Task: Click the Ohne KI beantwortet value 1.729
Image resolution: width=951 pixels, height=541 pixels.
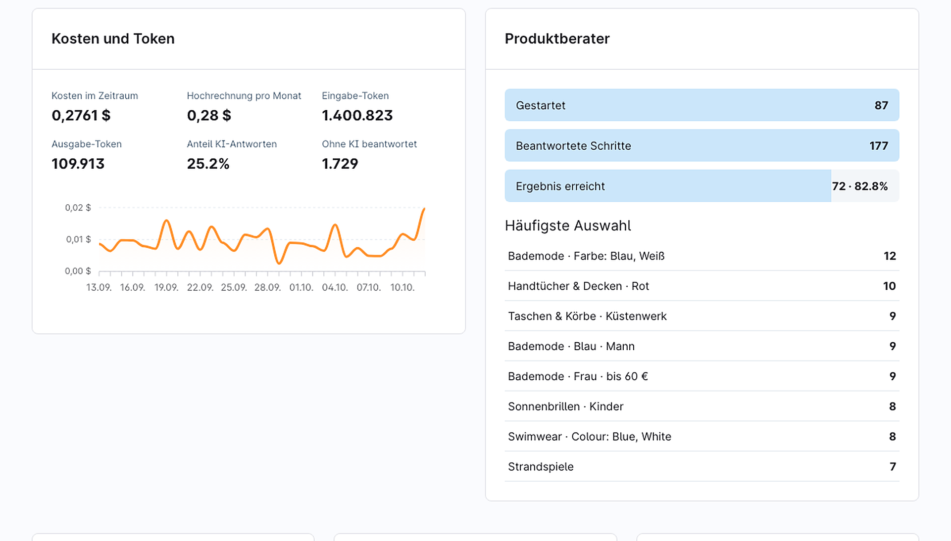Action: point(340,164)
